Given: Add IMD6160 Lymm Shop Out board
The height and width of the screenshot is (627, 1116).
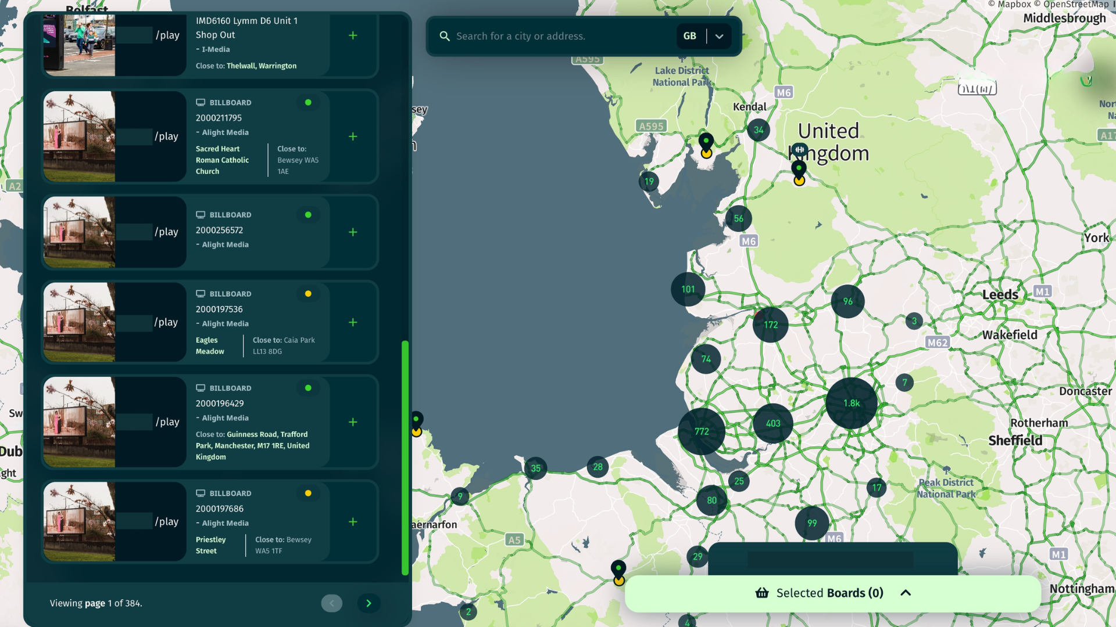Looking at the screenshot, I should pyautogui.click(x=353, y=35).
